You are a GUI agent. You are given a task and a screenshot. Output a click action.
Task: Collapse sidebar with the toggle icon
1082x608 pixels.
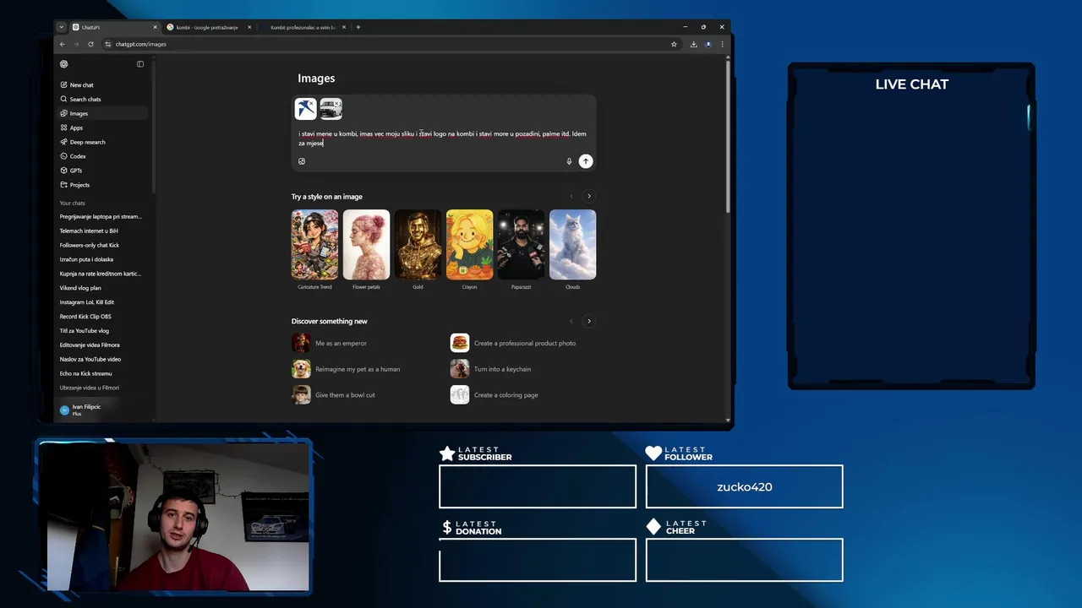(140, 64)
